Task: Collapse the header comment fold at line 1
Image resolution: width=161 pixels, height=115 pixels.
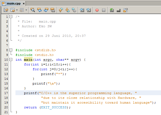Action: pos(11,16)
